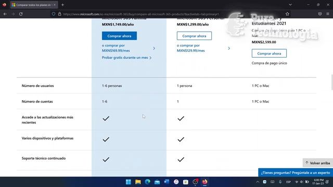Click Comprar ahora for Microsoft 365 Familia

tap(119, 36)
